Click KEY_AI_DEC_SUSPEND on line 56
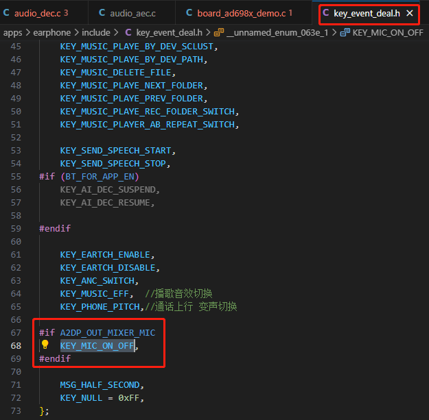Screen dimensions: 429x420 coord(108,190)
